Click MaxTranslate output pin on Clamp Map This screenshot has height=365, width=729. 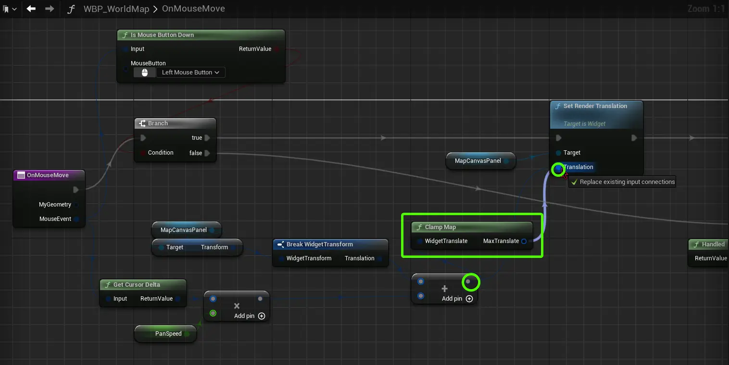pyautogui.click(x=524, y=241)
